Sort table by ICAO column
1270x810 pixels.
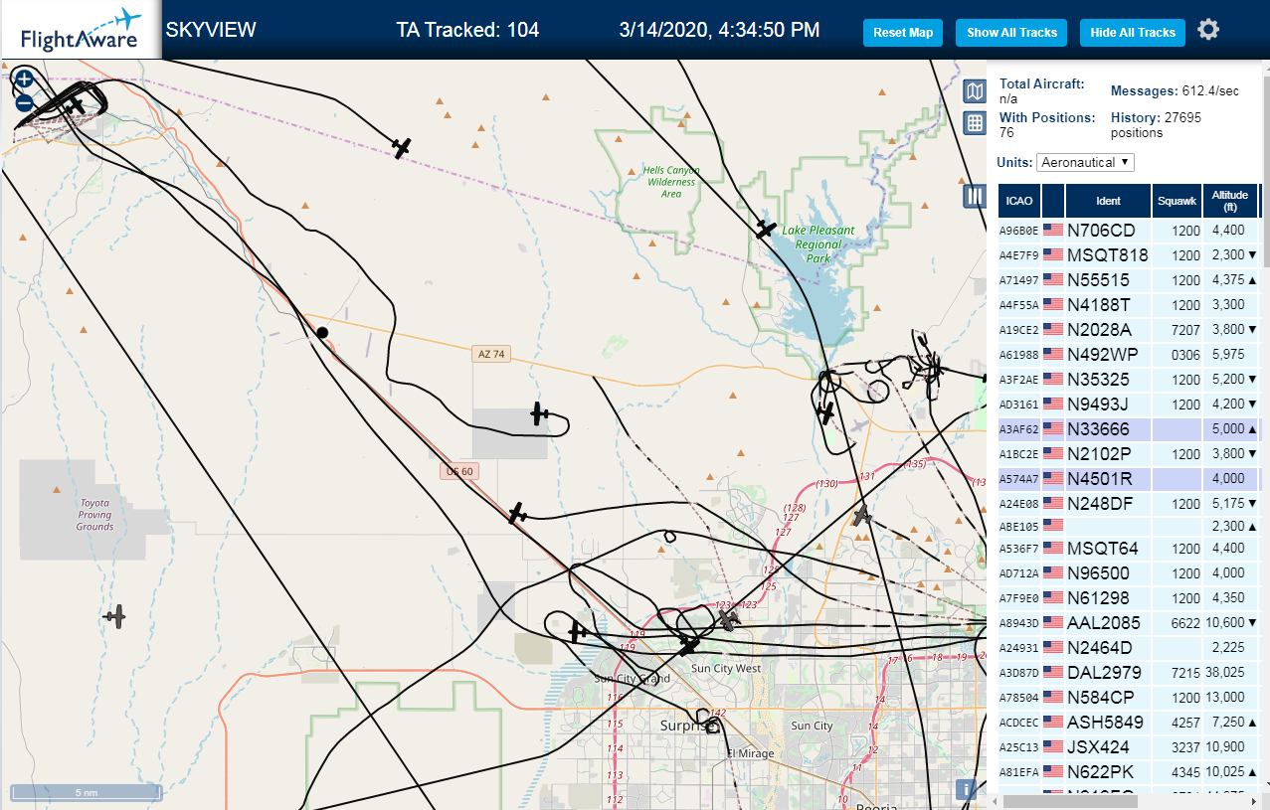(x=1018, y=201)
